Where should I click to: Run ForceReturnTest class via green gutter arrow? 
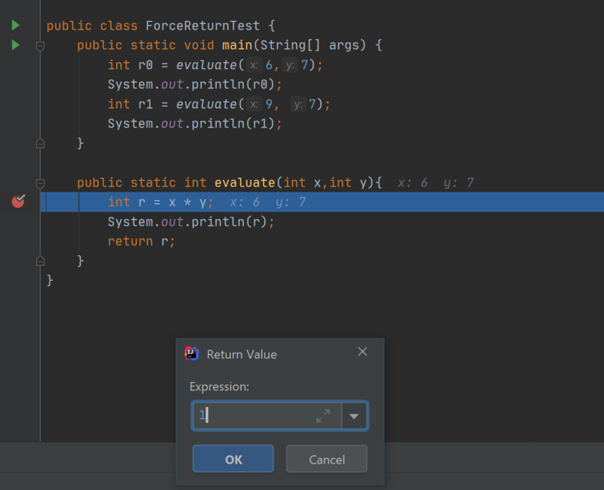(x=15, y=26)
